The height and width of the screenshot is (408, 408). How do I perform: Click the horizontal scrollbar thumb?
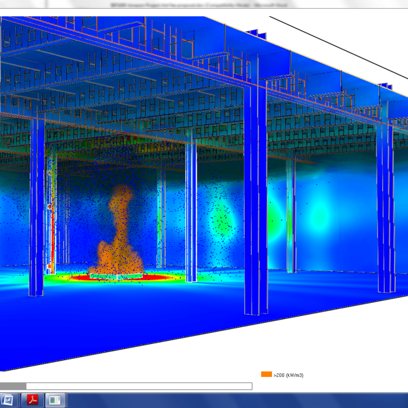coord(13,386)
